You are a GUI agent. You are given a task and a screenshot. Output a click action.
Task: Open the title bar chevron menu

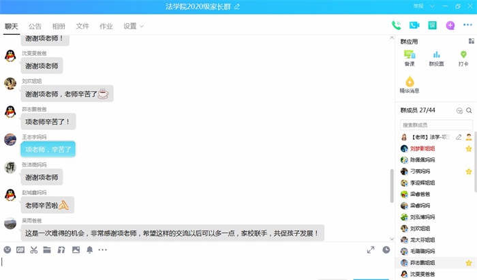click(x=432, y=6)
